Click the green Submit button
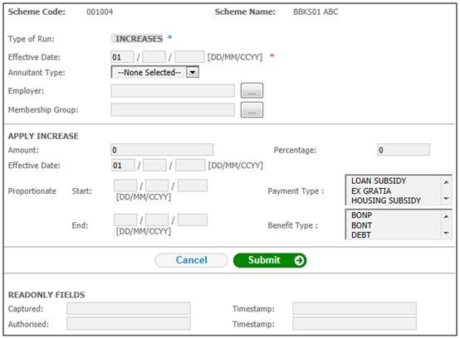Image resolution: width=460 pixels, height=338 pixels. click(x=270, y=260)
